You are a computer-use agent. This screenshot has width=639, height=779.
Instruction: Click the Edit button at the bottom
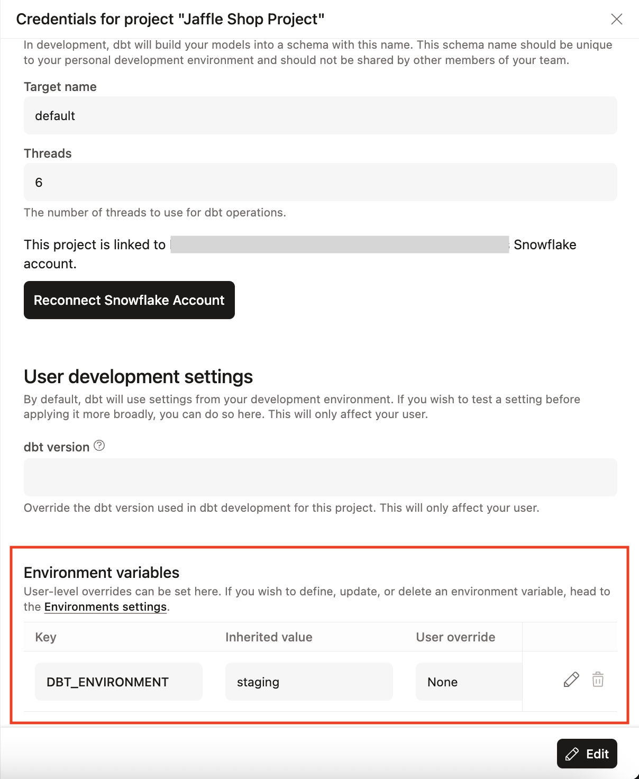[587, 753]
